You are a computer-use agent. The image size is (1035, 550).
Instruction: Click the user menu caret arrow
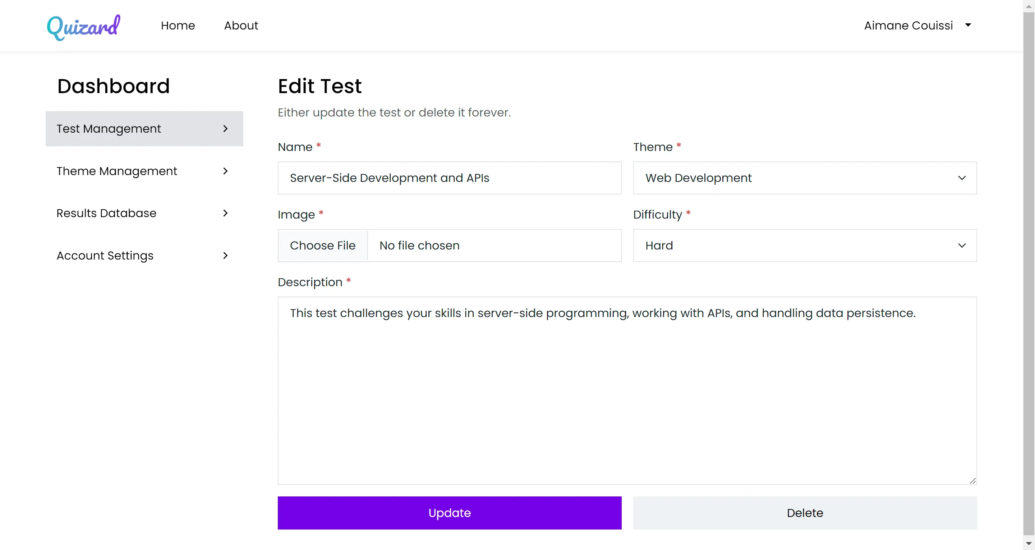[x=968, y=25]
